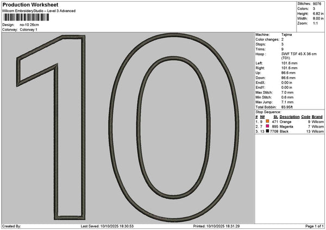Image resolution: width=326 pixels, height=230 pixels.
Task: Click 'Printed: 10/10/2025 18.31.29' footer text
Action: pos(216,226)
